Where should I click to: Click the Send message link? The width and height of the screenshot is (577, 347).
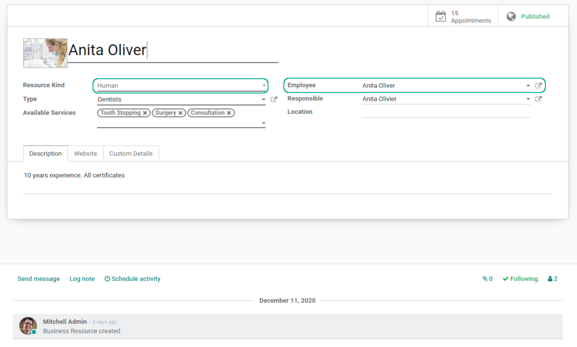(x=38, y=279)
